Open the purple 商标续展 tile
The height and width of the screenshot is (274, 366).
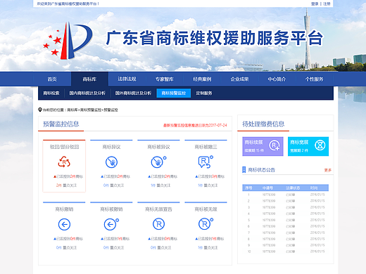click(x=263, y=146)
